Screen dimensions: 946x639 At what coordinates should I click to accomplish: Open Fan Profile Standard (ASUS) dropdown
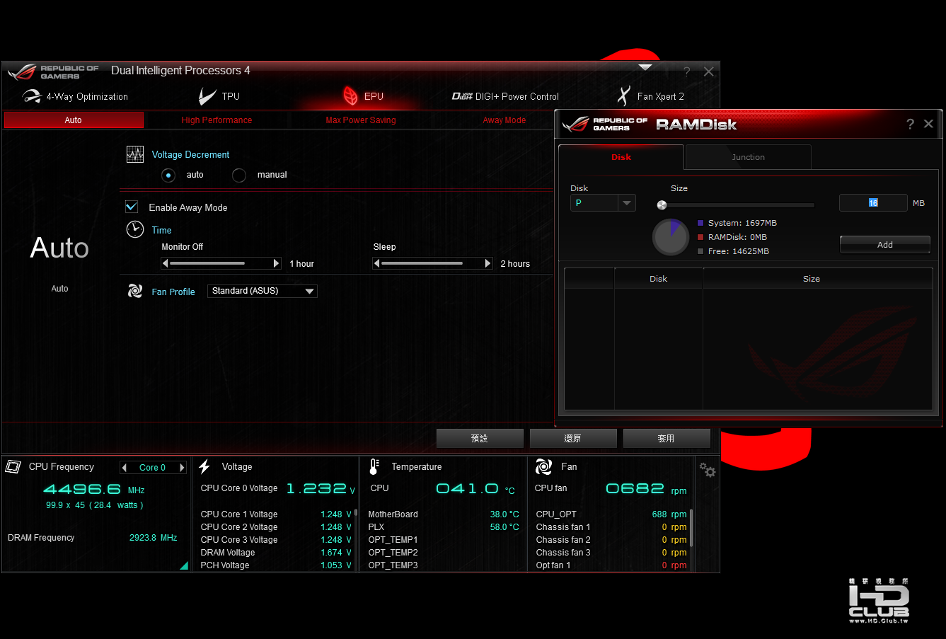tap(263, 291)
